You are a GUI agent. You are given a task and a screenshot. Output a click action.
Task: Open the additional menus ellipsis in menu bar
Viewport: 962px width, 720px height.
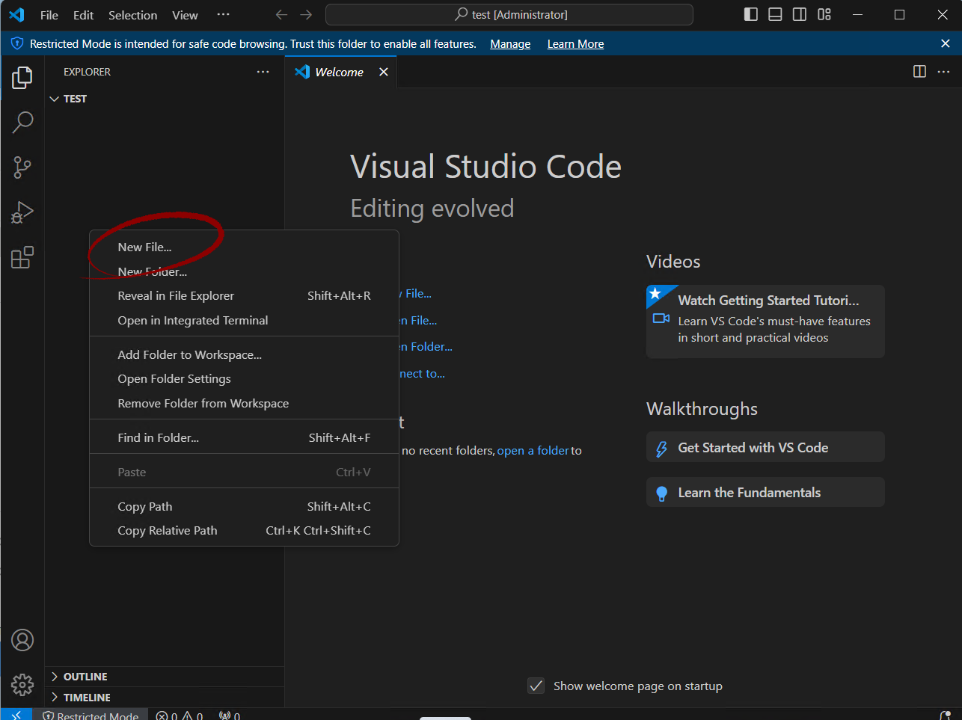[223, 15]
